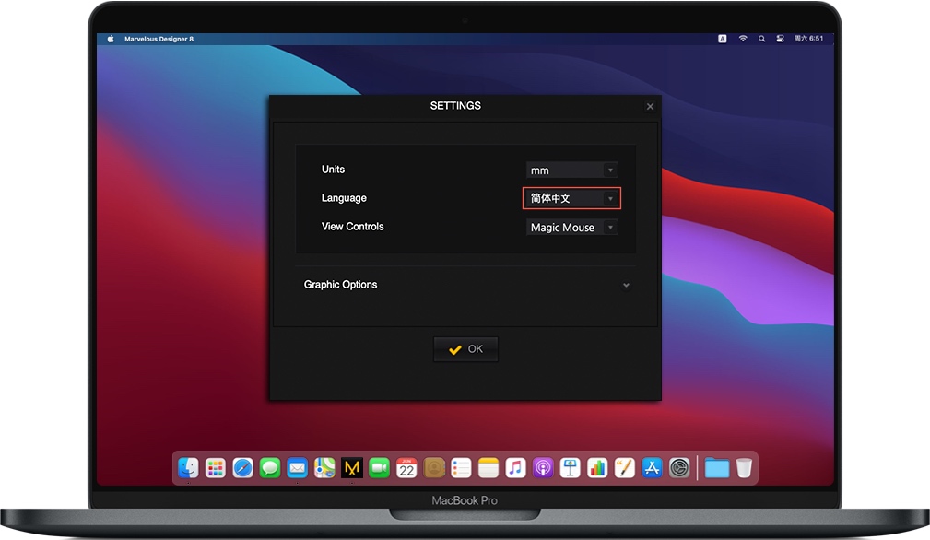Close the Settings dialog
The image size is (930, 540).
tap(650, 106)
